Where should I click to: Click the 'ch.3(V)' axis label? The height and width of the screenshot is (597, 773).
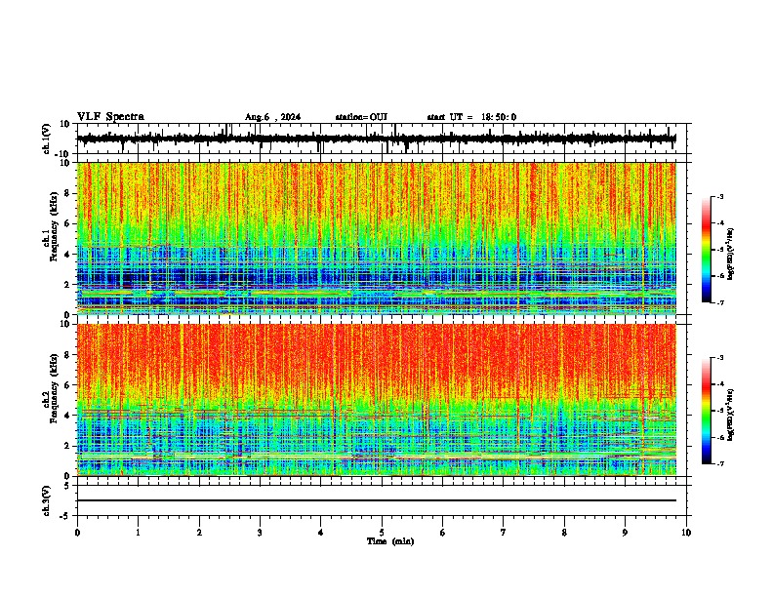pos(46,500)
